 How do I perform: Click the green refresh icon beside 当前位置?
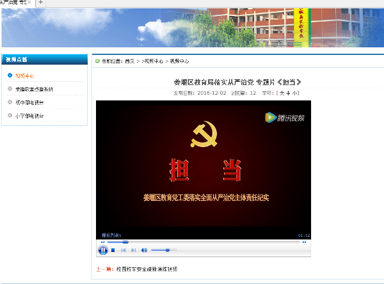pos(97,61)
